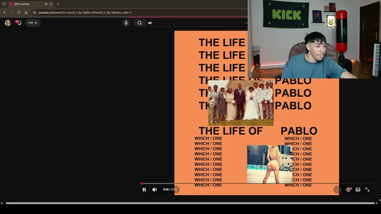
Task: Click the YouTube search magnifier icon
Action: click(140, 23)
